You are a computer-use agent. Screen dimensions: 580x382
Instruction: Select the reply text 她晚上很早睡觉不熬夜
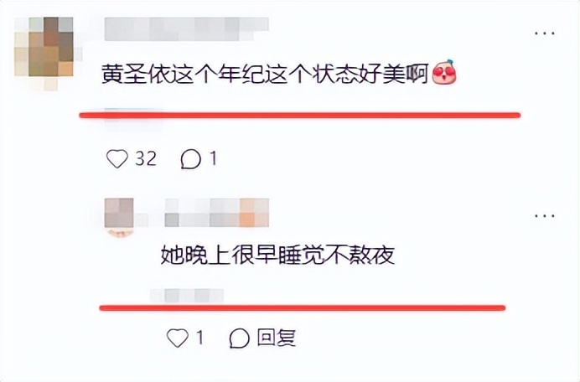coord(277,255)
